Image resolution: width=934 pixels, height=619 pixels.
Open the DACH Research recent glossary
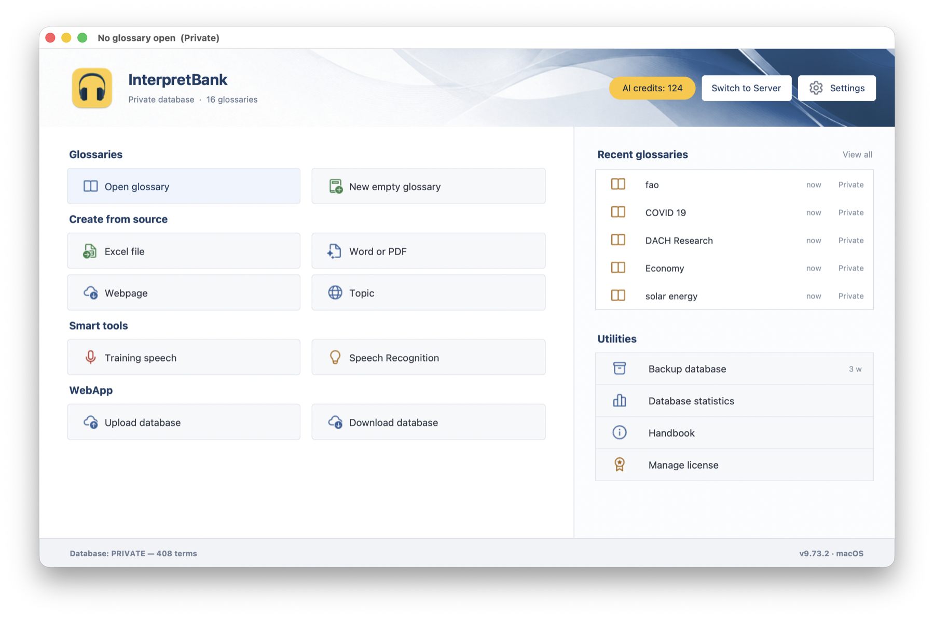[x=734, y=240]
